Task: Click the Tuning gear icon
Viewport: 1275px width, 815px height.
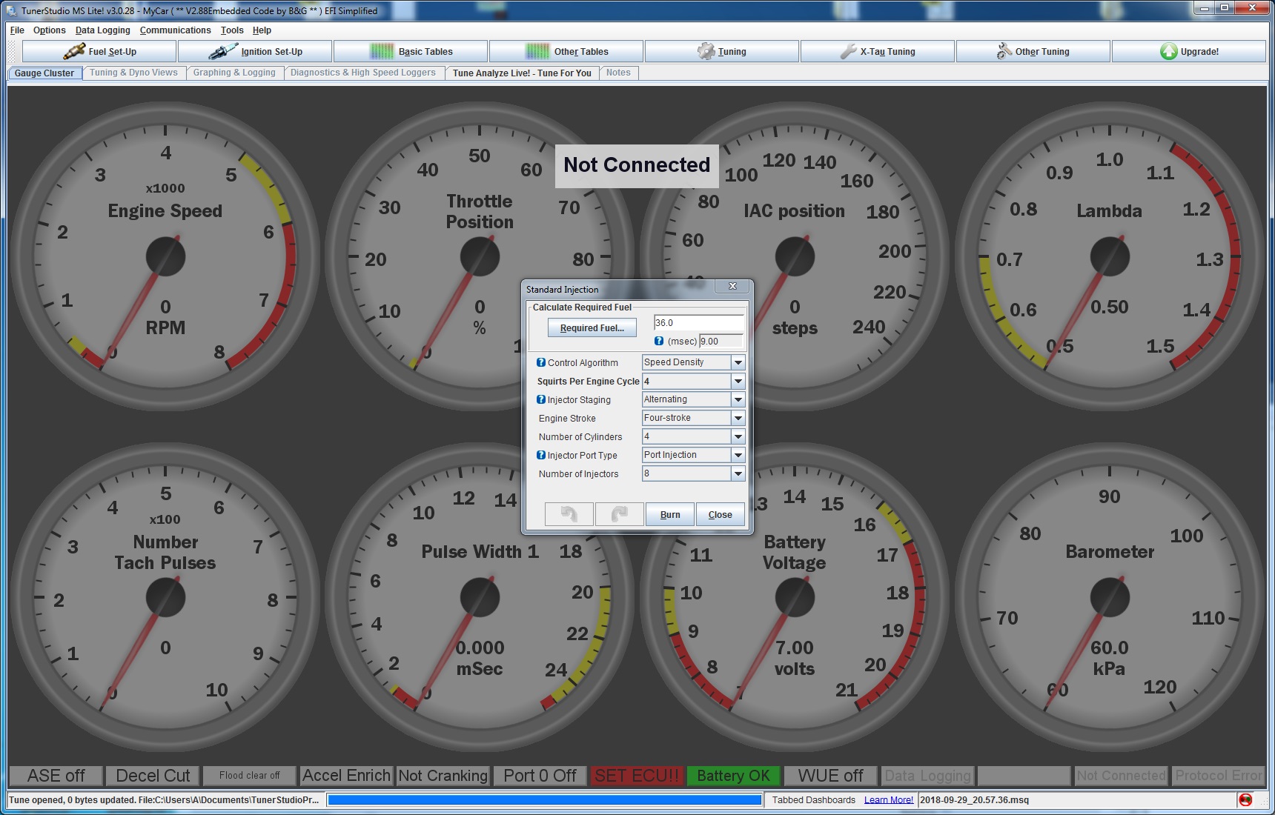Action: pos(706,51)
